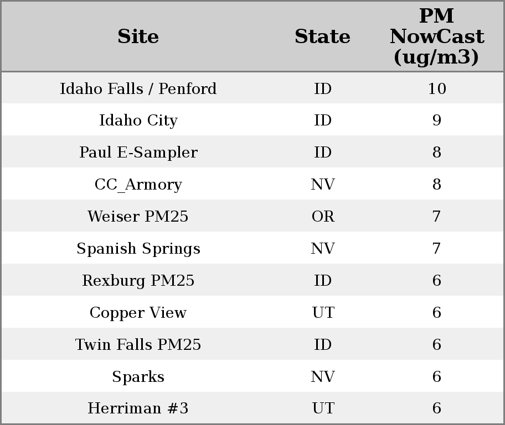This screenshot has width=505, height=425.
Task: Select the CC_Armory site entry
Action: tap(138, 185)
